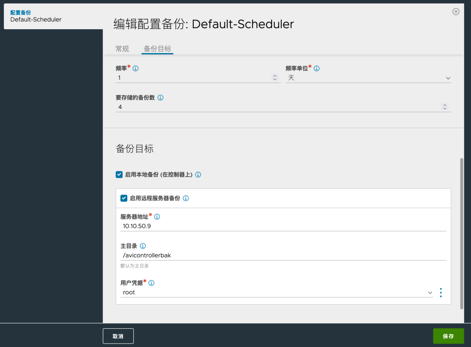Show info for 启用远程服务器备份 option

[x=186, y=198]
